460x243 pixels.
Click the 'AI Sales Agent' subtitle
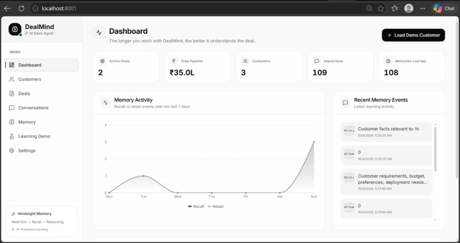tap(41, 34)
